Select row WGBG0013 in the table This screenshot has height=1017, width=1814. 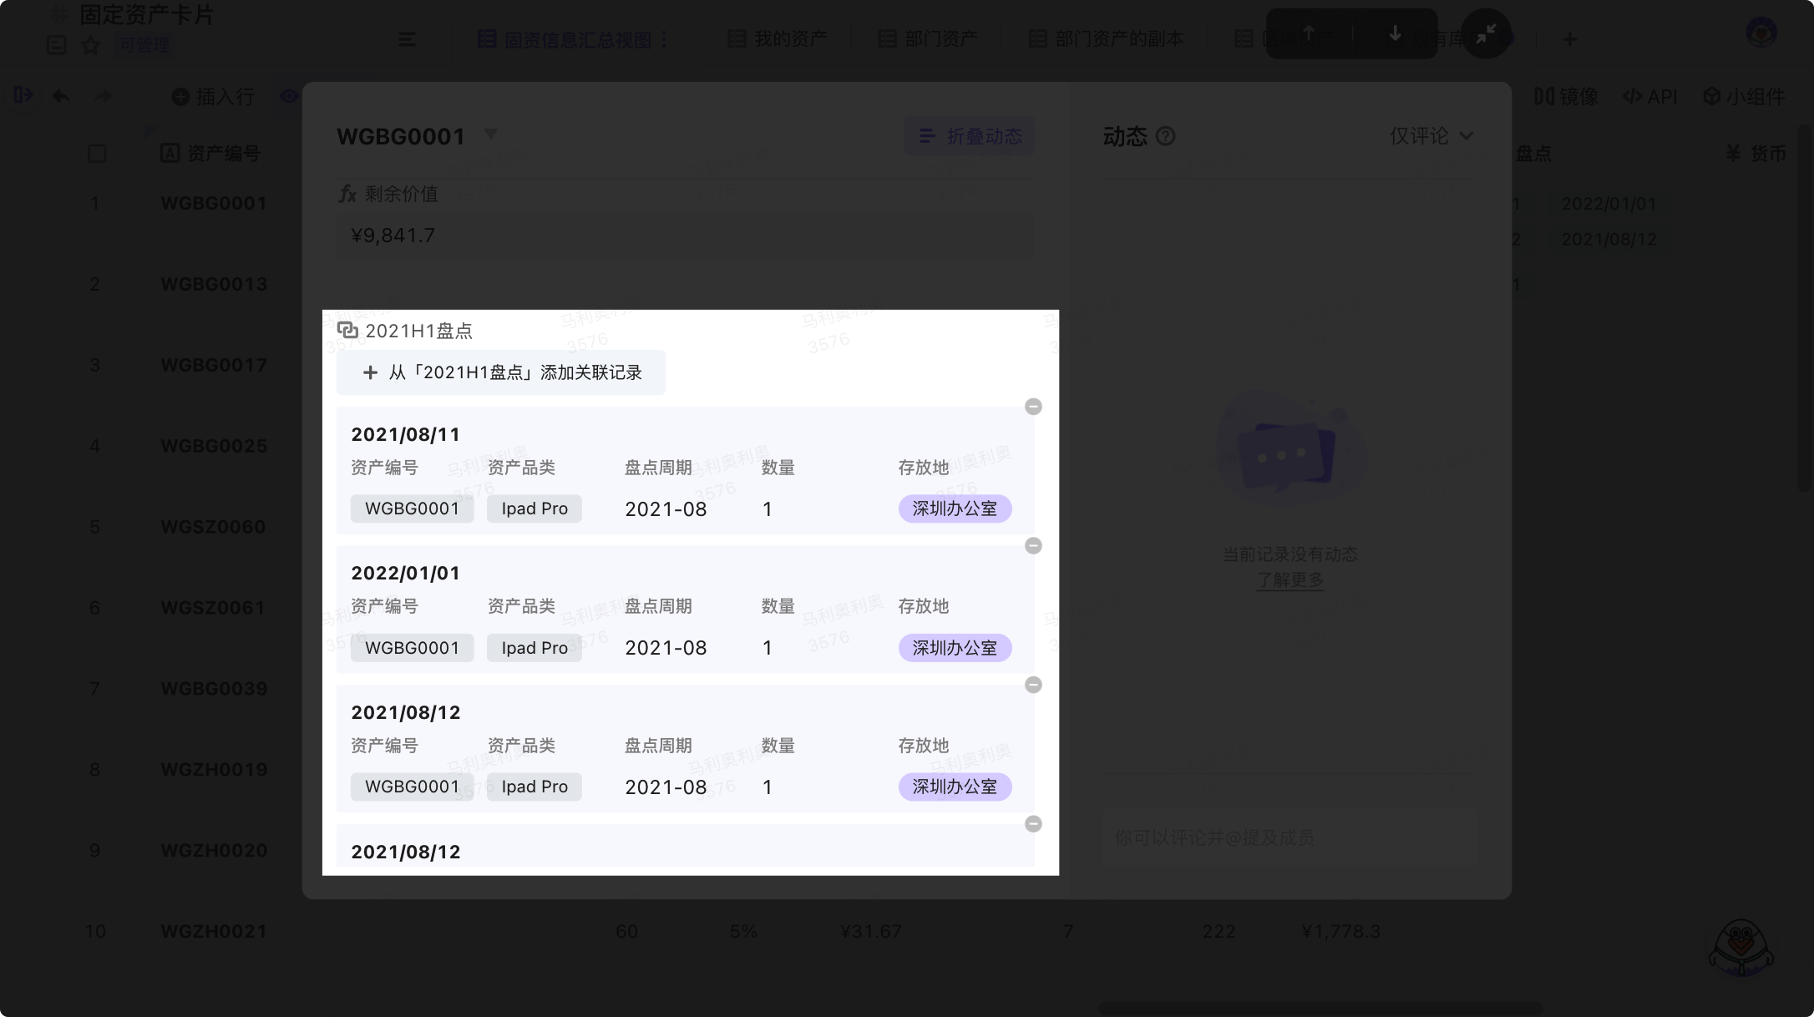(x=214, y=284)
